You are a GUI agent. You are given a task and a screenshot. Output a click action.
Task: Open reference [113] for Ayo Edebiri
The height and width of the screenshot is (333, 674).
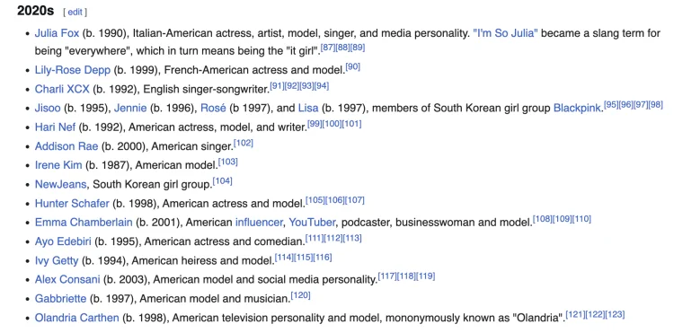(x=352, y=238)
